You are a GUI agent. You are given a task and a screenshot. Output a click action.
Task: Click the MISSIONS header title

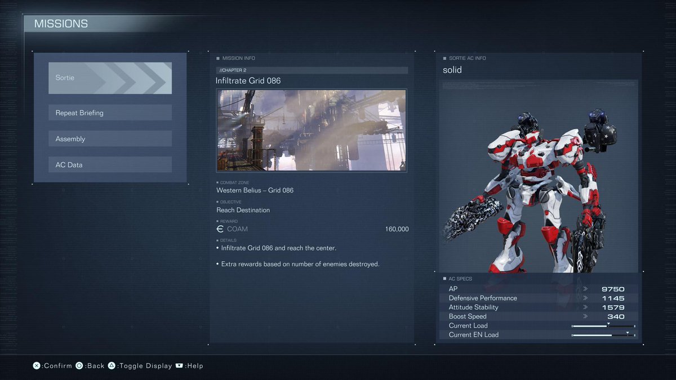pos(61,24)
